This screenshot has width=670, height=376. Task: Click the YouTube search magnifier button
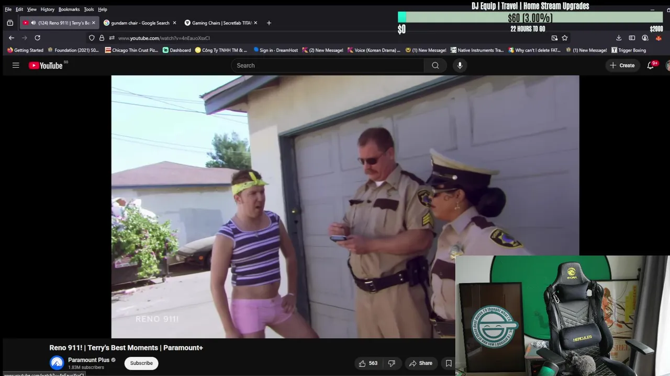click(435, 65)
